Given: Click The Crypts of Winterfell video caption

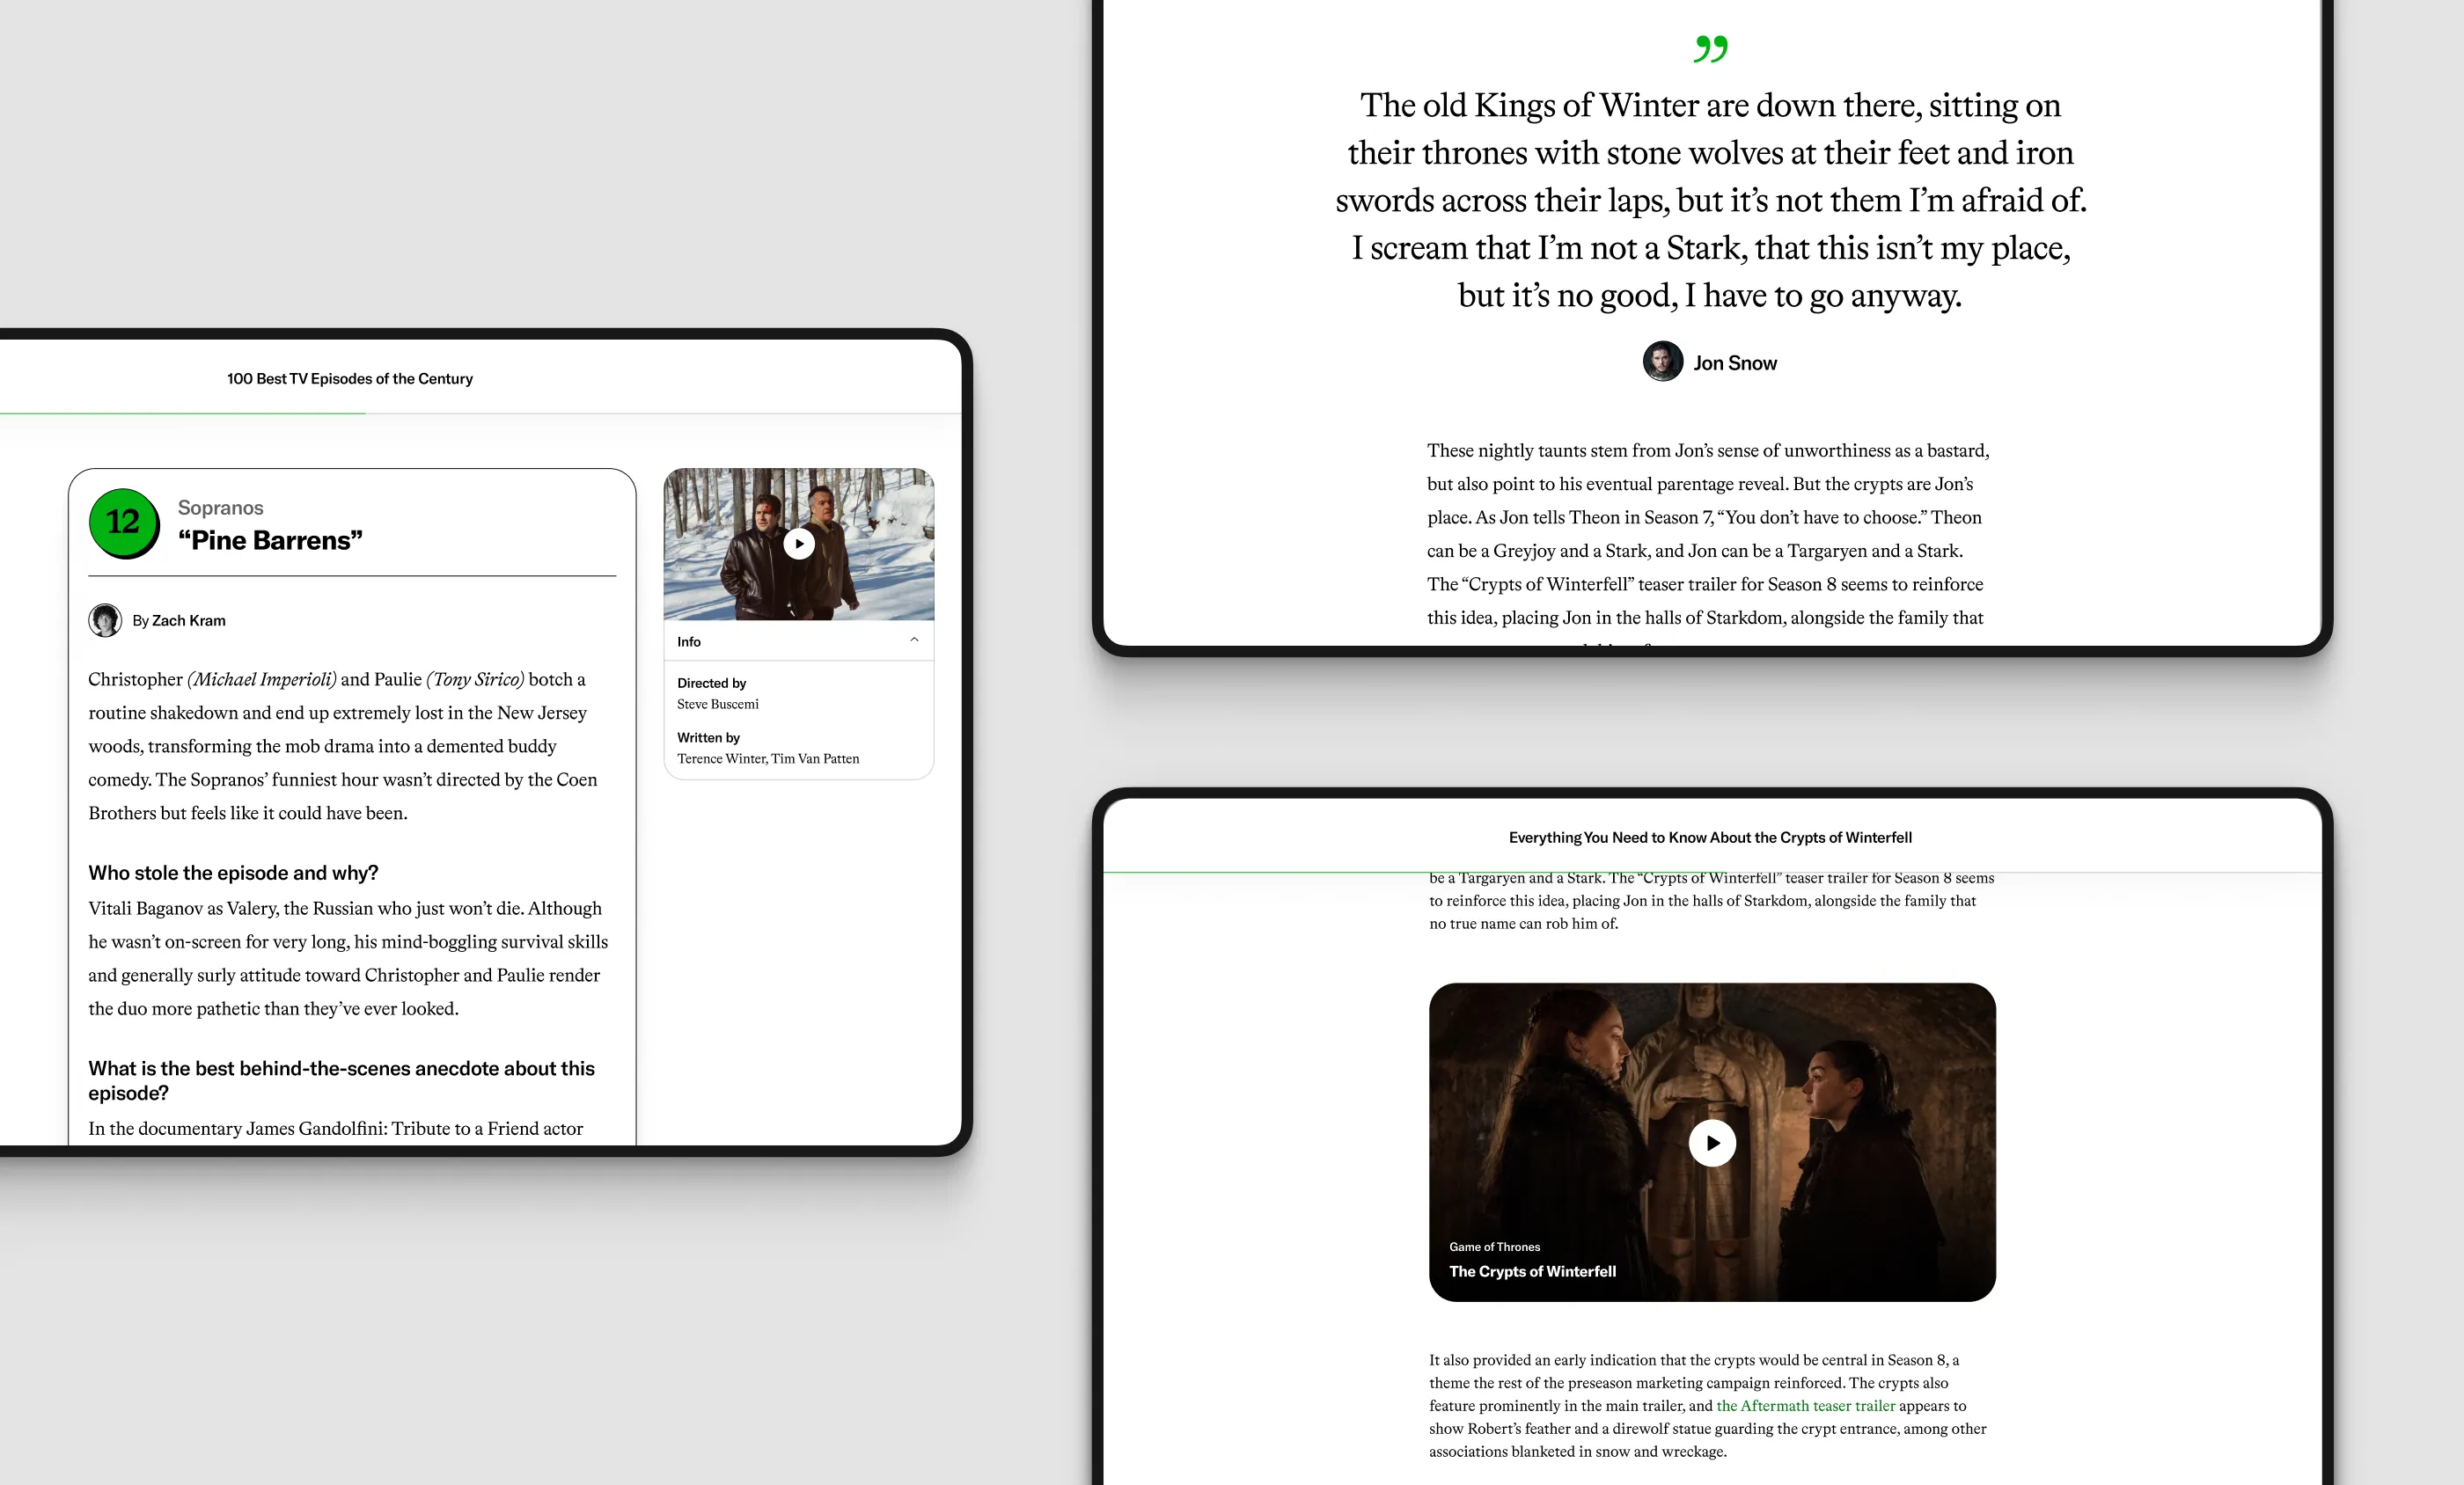Looking at the screenshot, I should [1532, 1271].
